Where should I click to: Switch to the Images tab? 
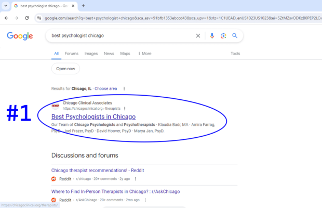(91, 54)
